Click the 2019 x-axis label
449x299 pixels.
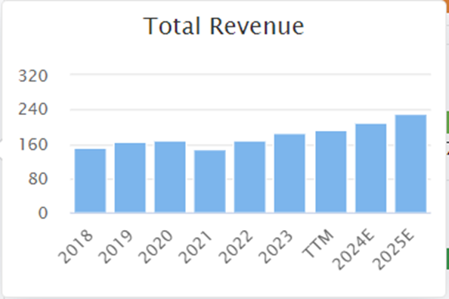116,246
